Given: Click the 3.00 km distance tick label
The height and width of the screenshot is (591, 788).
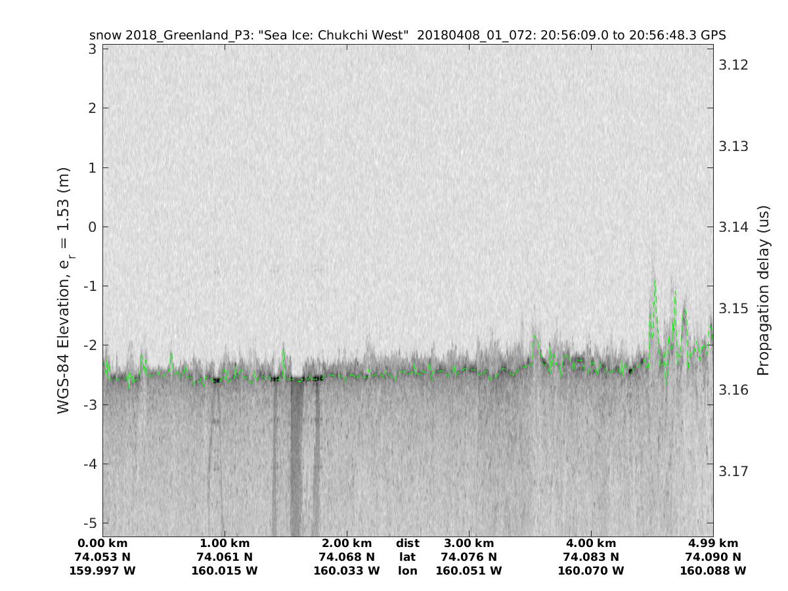Looking at the screenshot, I should tap(469, 543).
